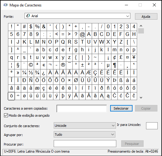Pick the registered trademark ® character
The image size is (162, 156).
pos(63,65)
